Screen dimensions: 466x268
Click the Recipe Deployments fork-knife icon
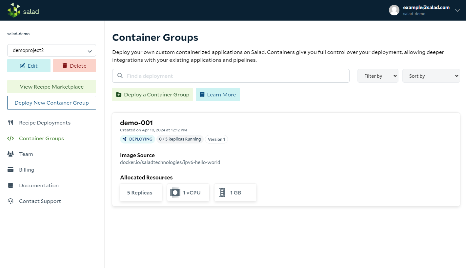(10, 123)
